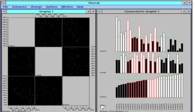Select the tallest first bar in the abrasion row
Viewport: 193px width, 112px height.
coord(117,34)
